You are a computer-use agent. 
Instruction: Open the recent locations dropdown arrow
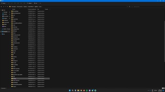pyautogui.click(x=5, y=7)
